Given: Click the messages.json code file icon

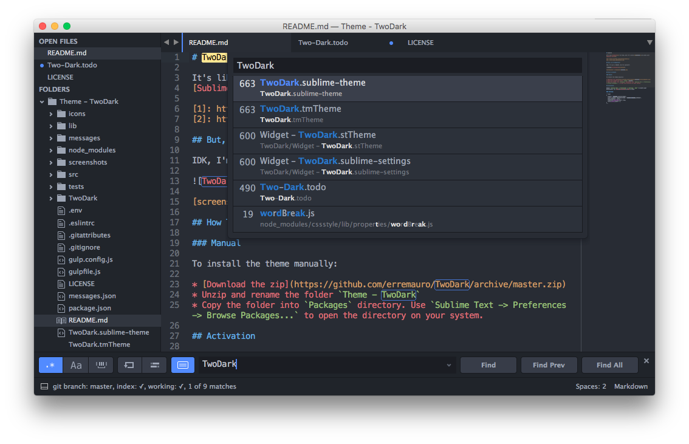Looking at the screenshot, I should click(x=61, y=296).
